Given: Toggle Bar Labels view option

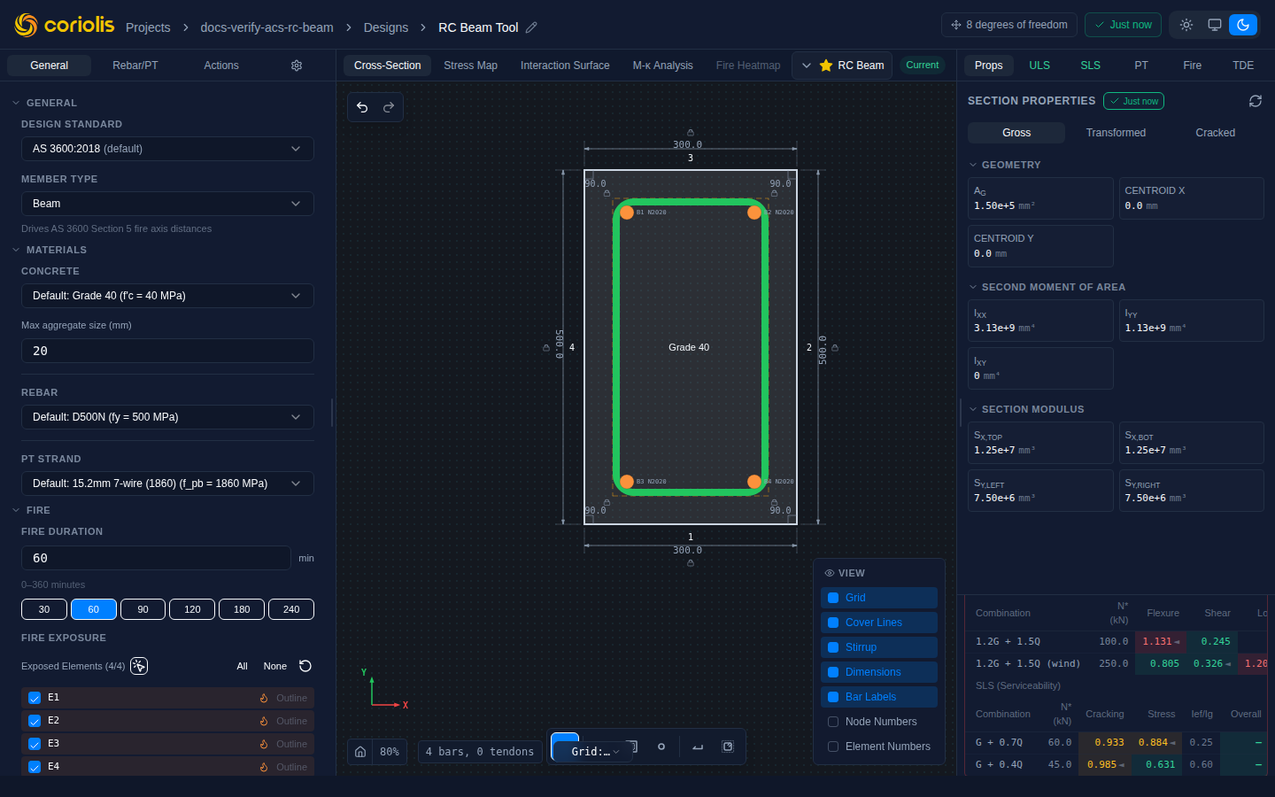Looking at the screenshot, I should pos(879,697).
